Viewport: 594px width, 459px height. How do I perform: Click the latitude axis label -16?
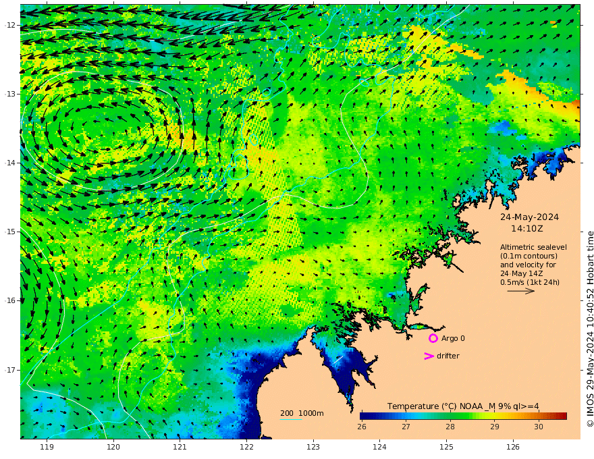click(10, 300)
